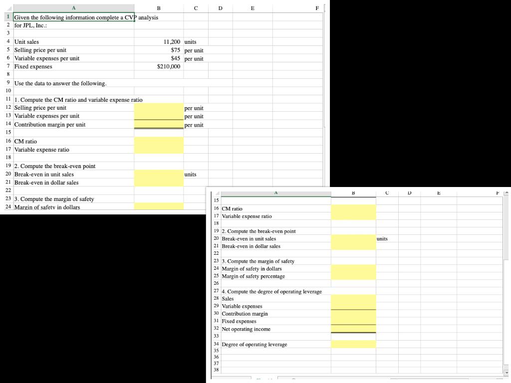
Task: Click the row 38 header in the front window
Action: pos(216,370)
